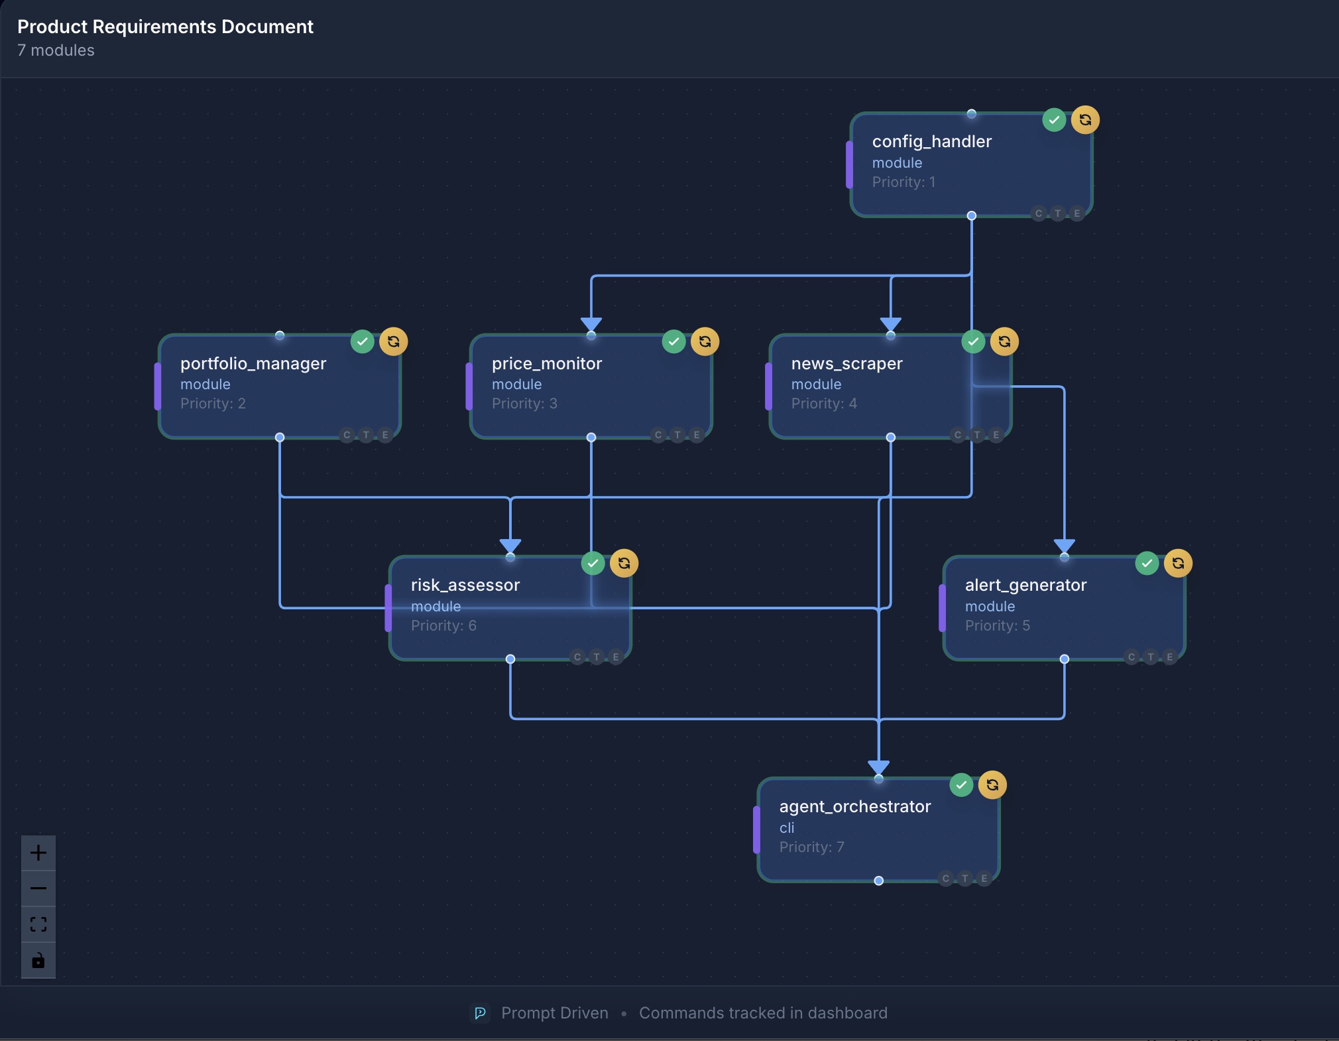Click the C badge on config_handler
This screenshot has width=1339, height=1041.
(1039, 214)
